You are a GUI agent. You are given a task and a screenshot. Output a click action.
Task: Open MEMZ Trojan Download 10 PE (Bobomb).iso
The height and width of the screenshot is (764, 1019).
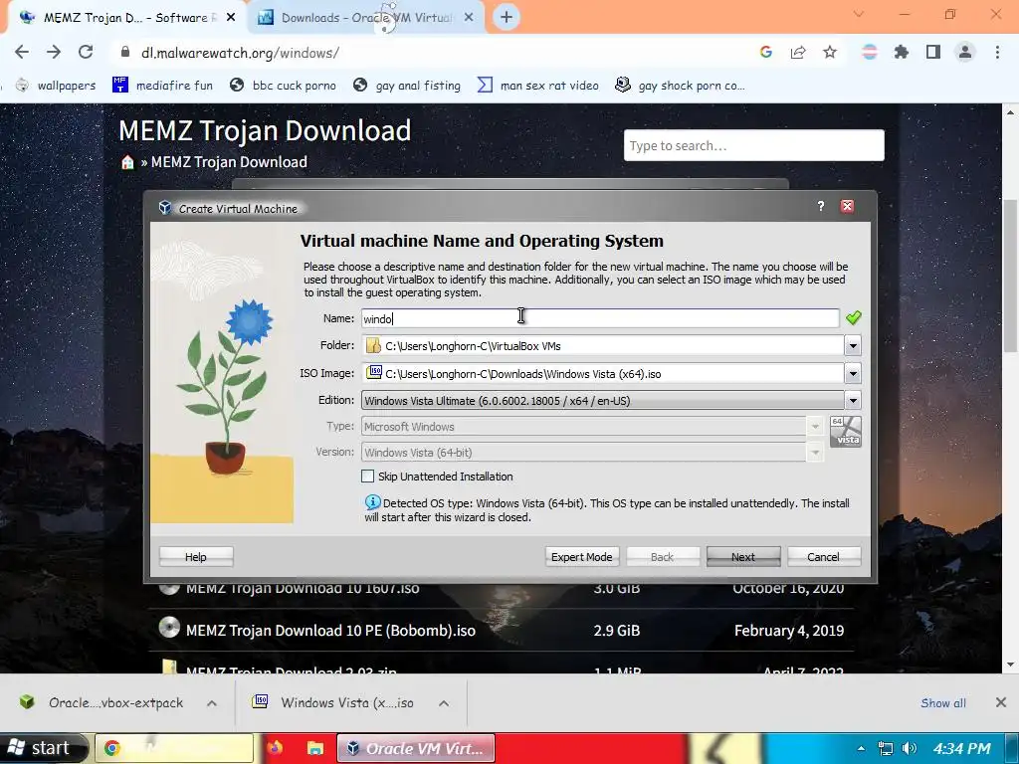330,630
